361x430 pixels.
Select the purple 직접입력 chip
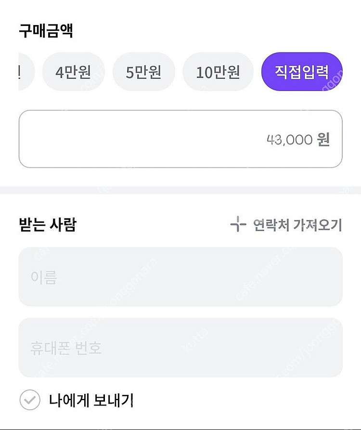coord(301,72)
